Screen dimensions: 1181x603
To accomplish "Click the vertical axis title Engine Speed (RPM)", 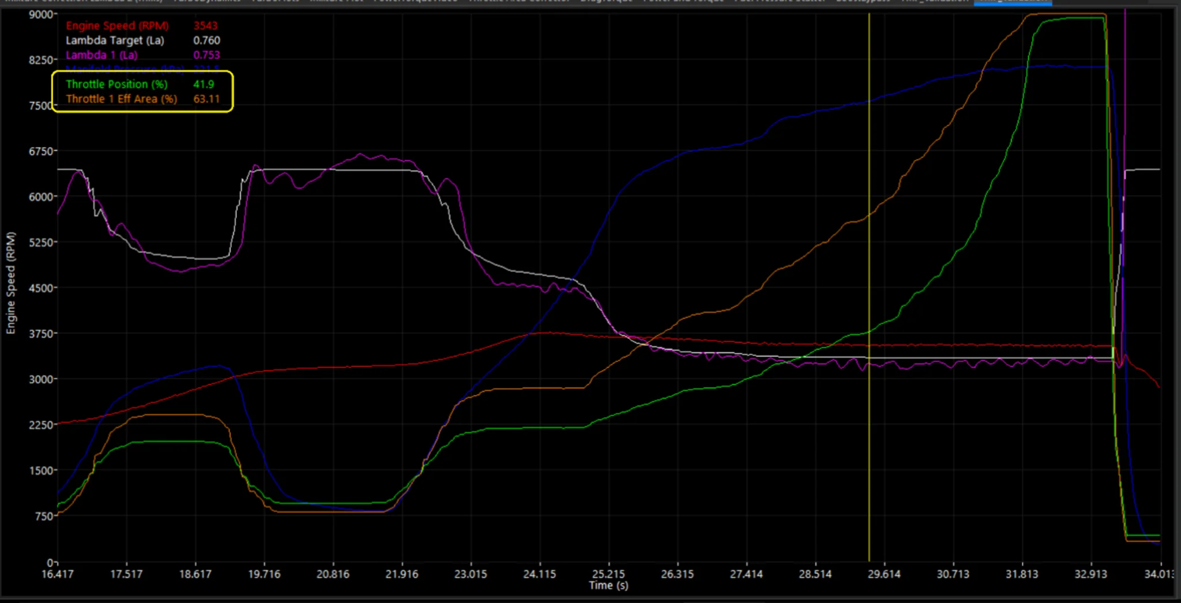I will click(10, 282).
